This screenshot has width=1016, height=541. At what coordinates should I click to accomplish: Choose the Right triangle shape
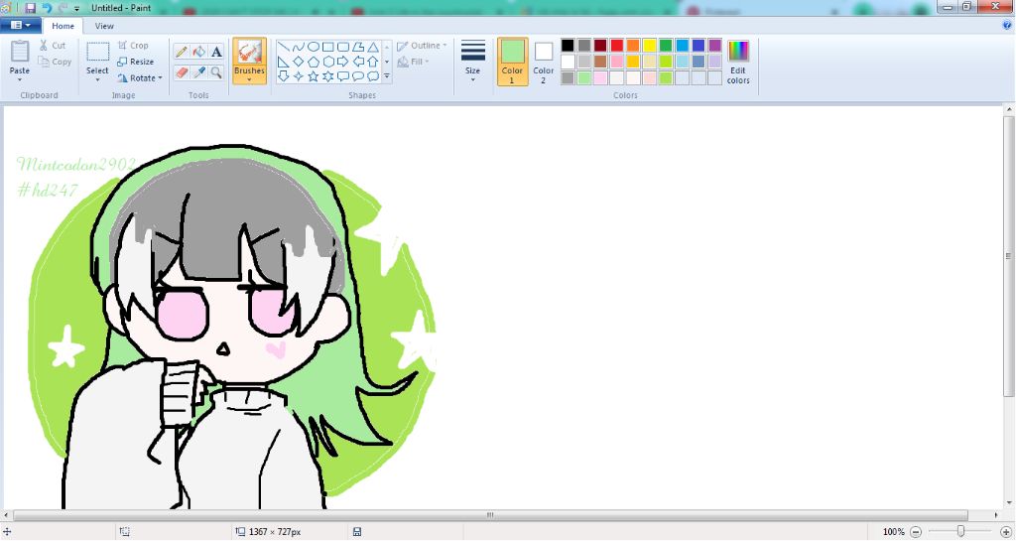[x=283, y=62]
